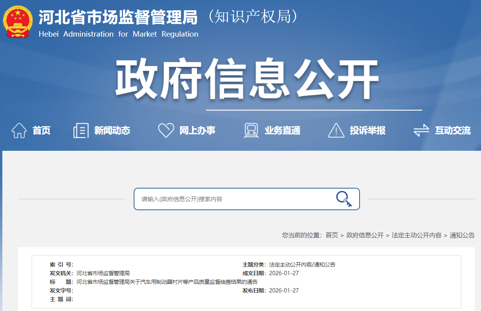Open 互动交流 page

[453, 130]
